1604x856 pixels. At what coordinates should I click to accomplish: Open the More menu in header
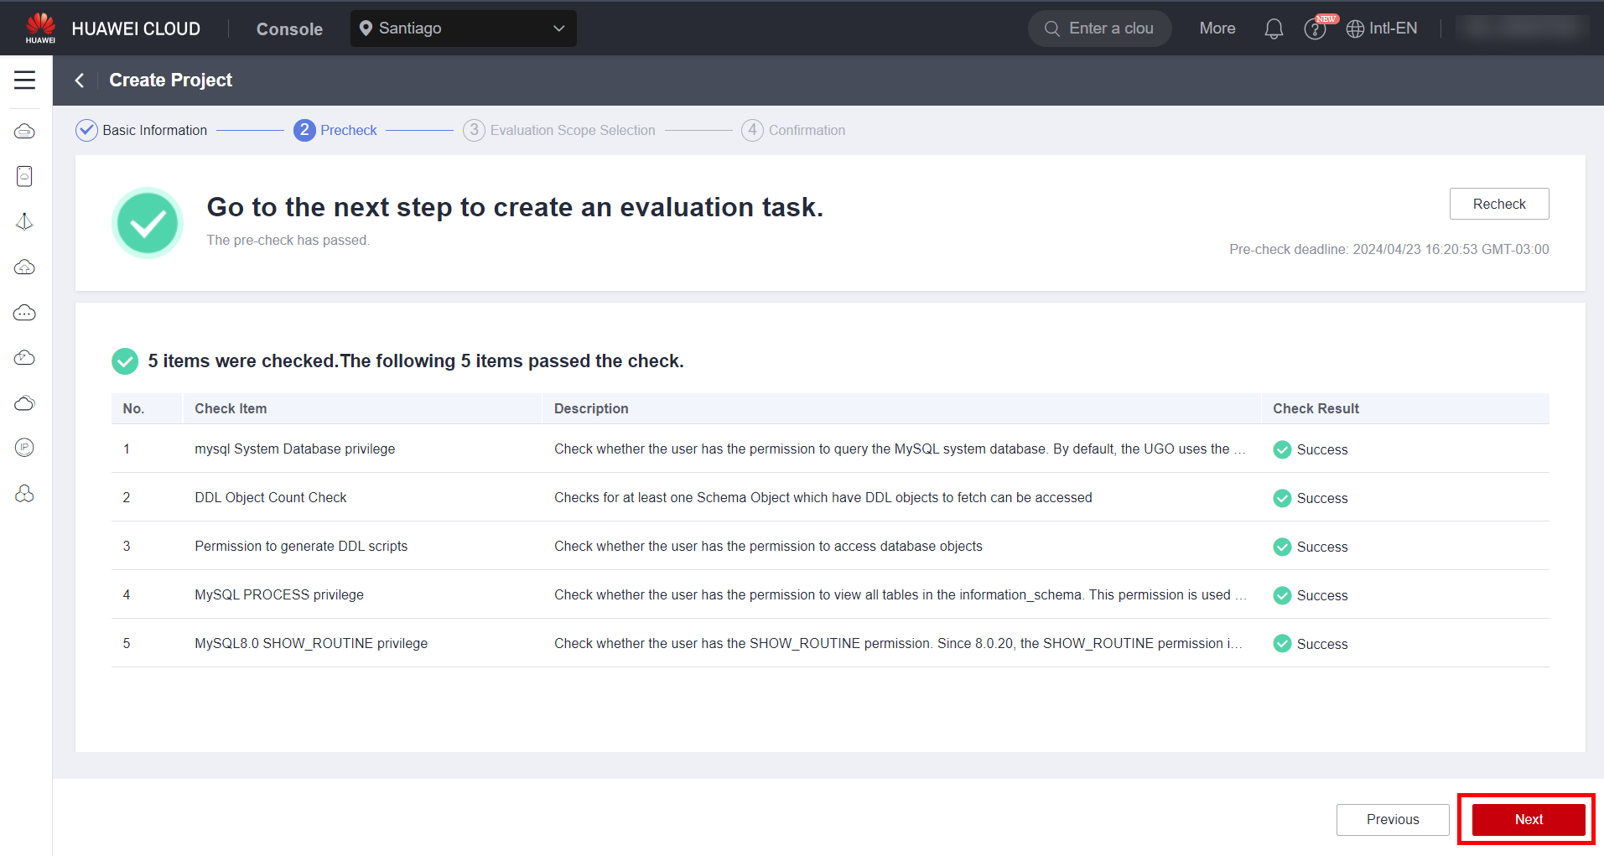point(1217,29)
